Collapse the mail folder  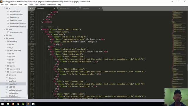pos(5,29)
